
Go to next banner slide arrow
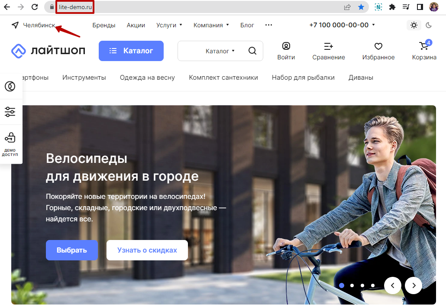click(x=414, y=285)
